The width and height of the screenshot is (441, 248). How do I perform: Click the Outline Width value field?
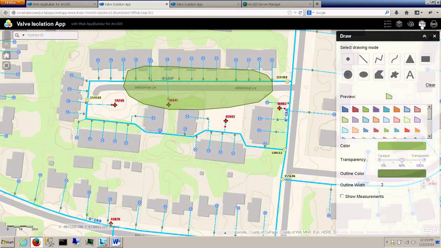tap(400, 185)
